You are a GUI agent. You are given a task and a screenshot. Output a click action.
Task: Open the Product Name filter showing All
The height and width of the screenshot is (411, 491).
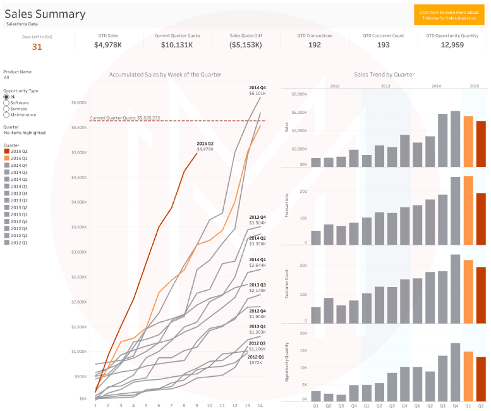(6, 77)
